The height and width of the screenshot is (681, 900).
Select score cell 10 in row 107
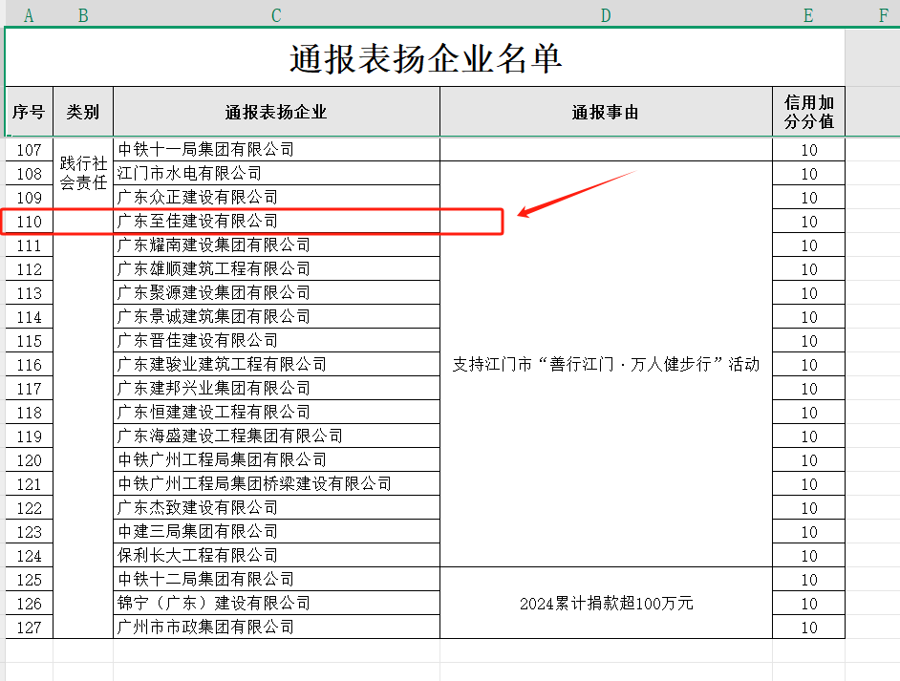click(x=808, y=150)
